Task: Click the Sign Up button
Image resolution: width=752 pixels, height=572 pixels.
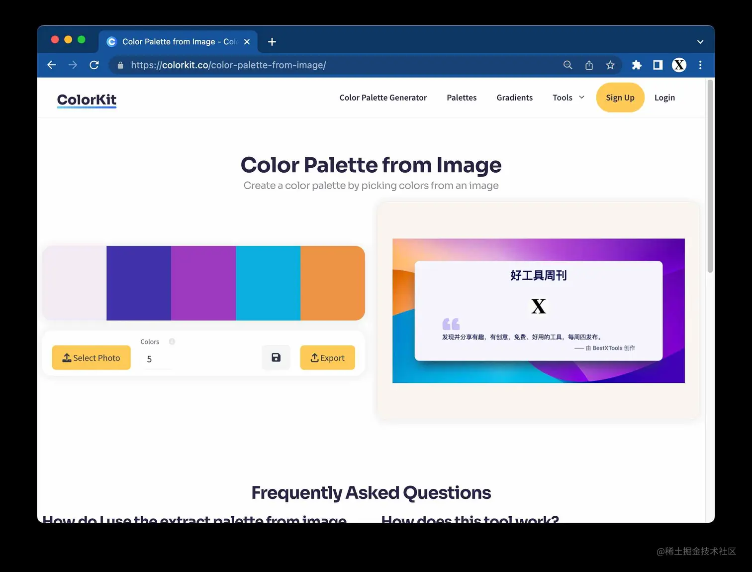Action: tap(620, 98)
